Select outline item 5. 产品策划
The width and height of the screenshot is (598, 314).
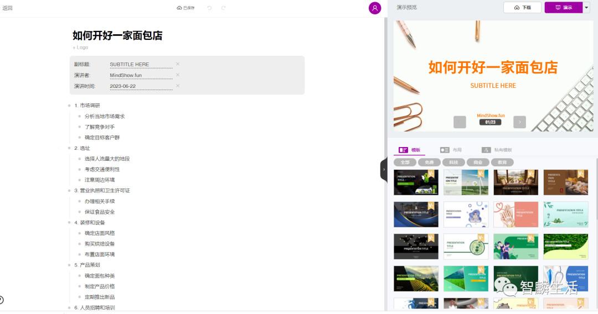87,265
